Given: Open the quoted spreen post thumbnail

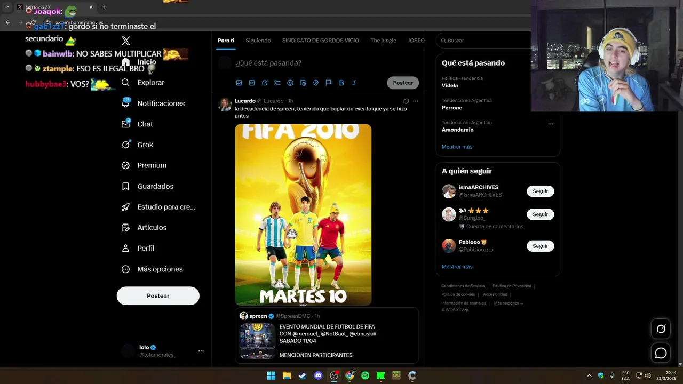Looking at the screenshot, I should pyautogui.click(x=258, y=341).
